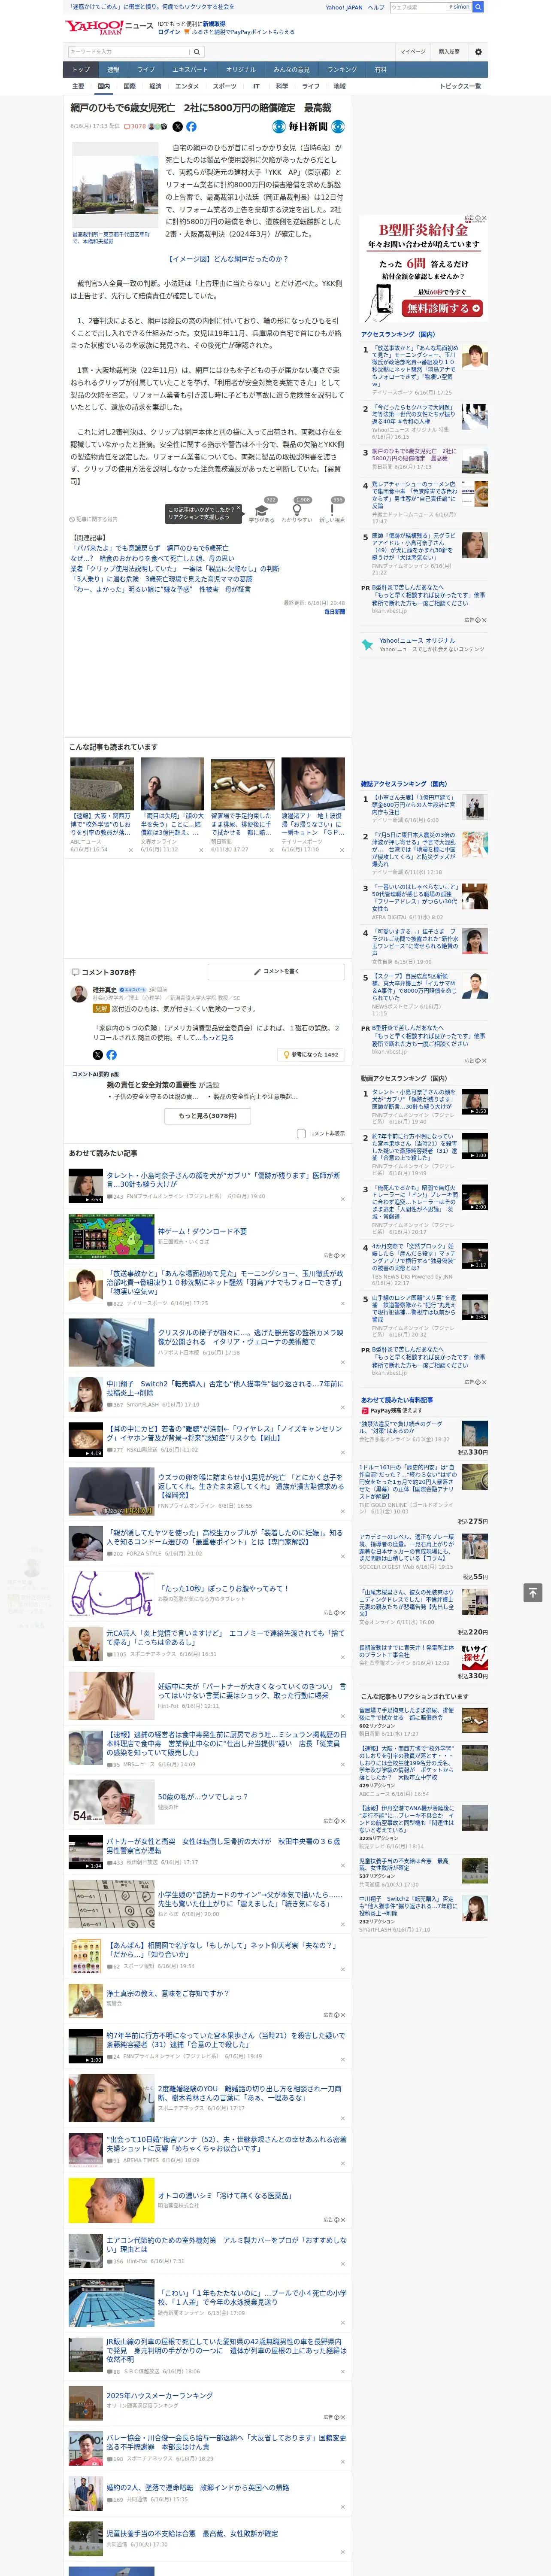Screen dimensions: 551x2576
Task: Click the 参考になった 1492 button
Action: 311,1054
